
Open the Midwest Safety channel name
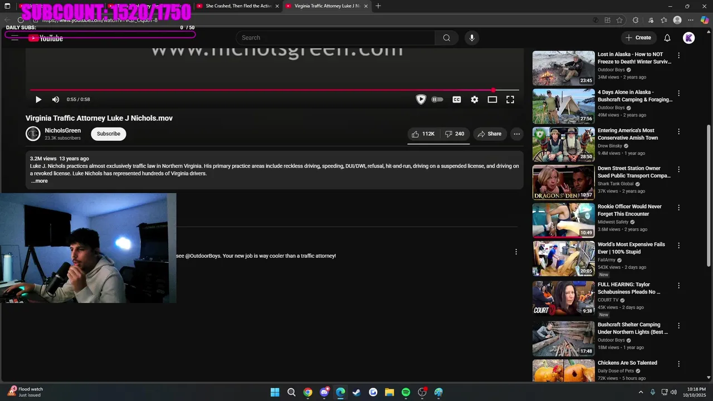(613, 222)
